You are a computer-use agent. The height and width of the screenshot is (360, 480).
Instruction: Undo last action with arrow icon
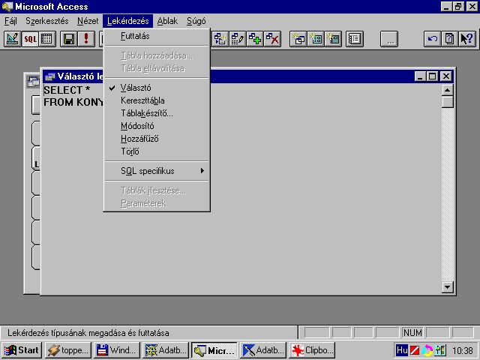[x=432, y=39]
